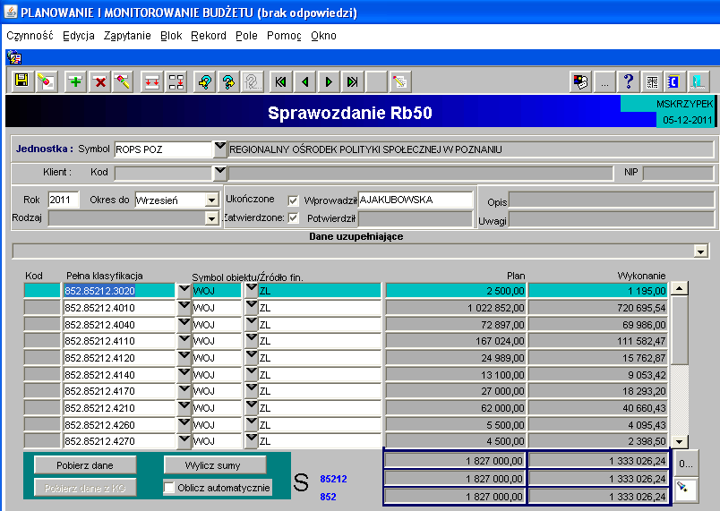Open the Rekord menu
Screen dimensions: 720x511
point(209,36)
